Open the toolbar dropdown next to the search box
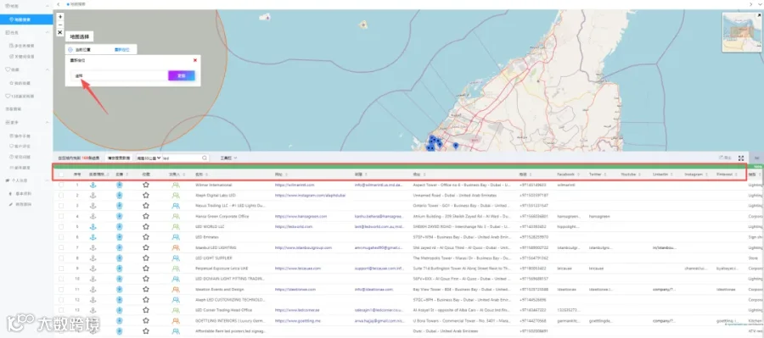The image size is (764, 338). [228, 158]
